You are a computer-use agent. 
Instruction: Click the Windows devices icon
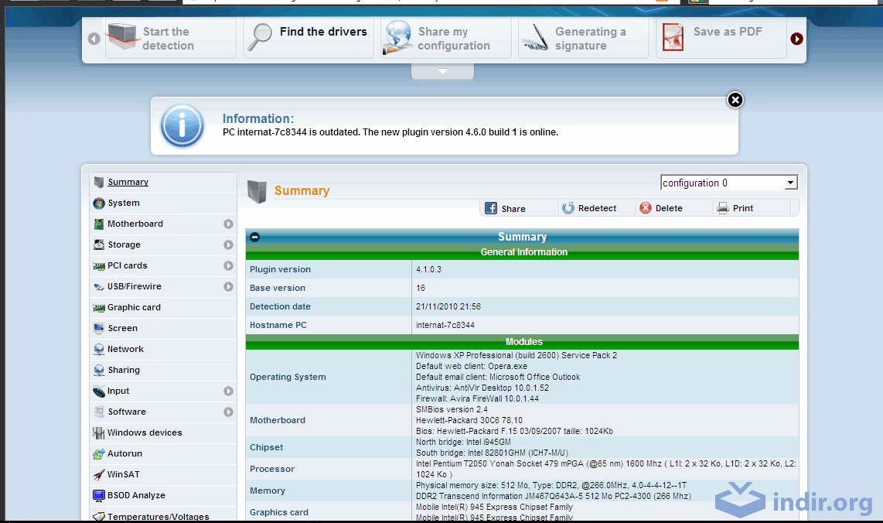pos(98,432)
